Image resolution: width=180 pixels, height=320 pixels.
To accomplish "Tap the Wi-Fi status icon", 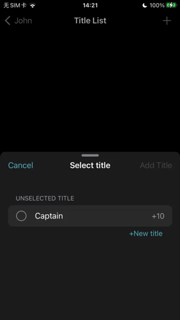I will 33,5.
